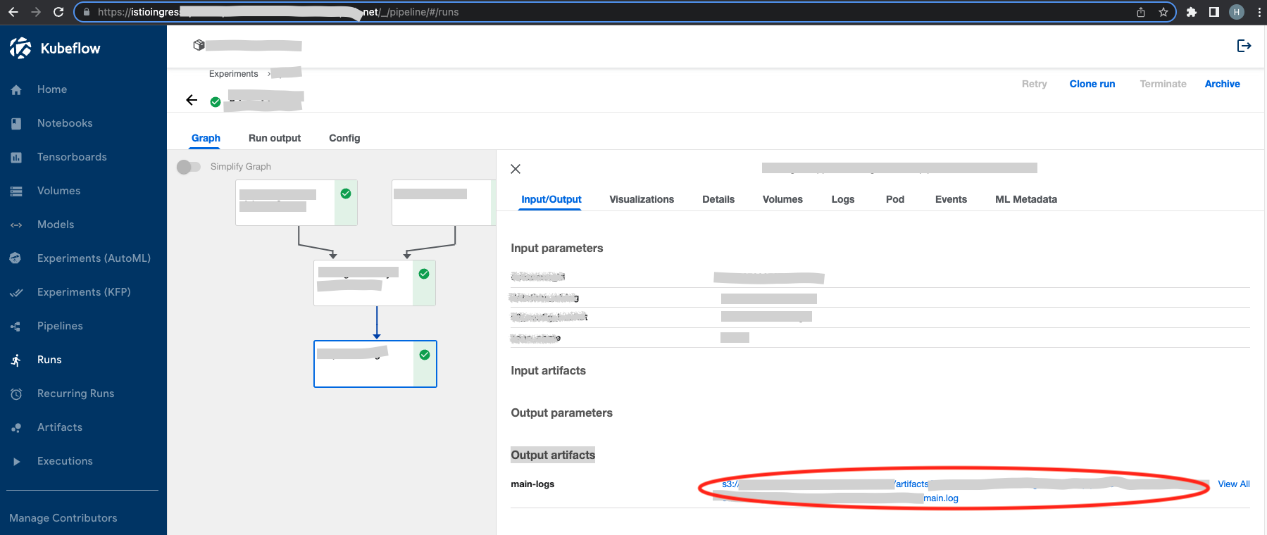
Task: Open the Events tab
Action: 951,199
